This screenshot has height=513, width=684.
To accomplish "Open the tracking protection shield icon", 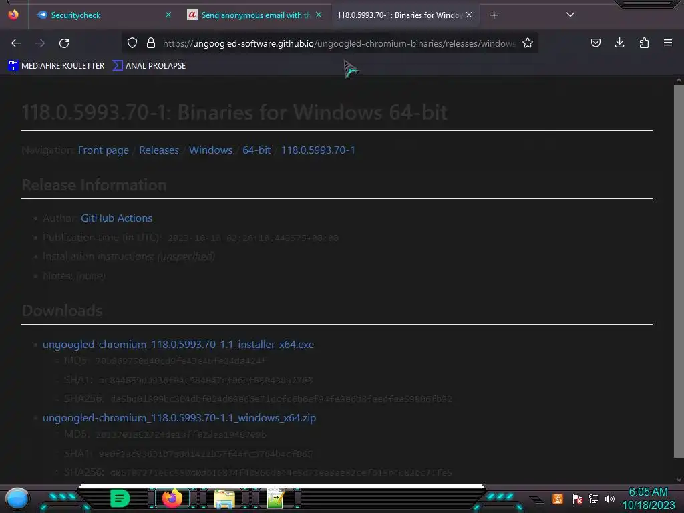I will 132,43.
